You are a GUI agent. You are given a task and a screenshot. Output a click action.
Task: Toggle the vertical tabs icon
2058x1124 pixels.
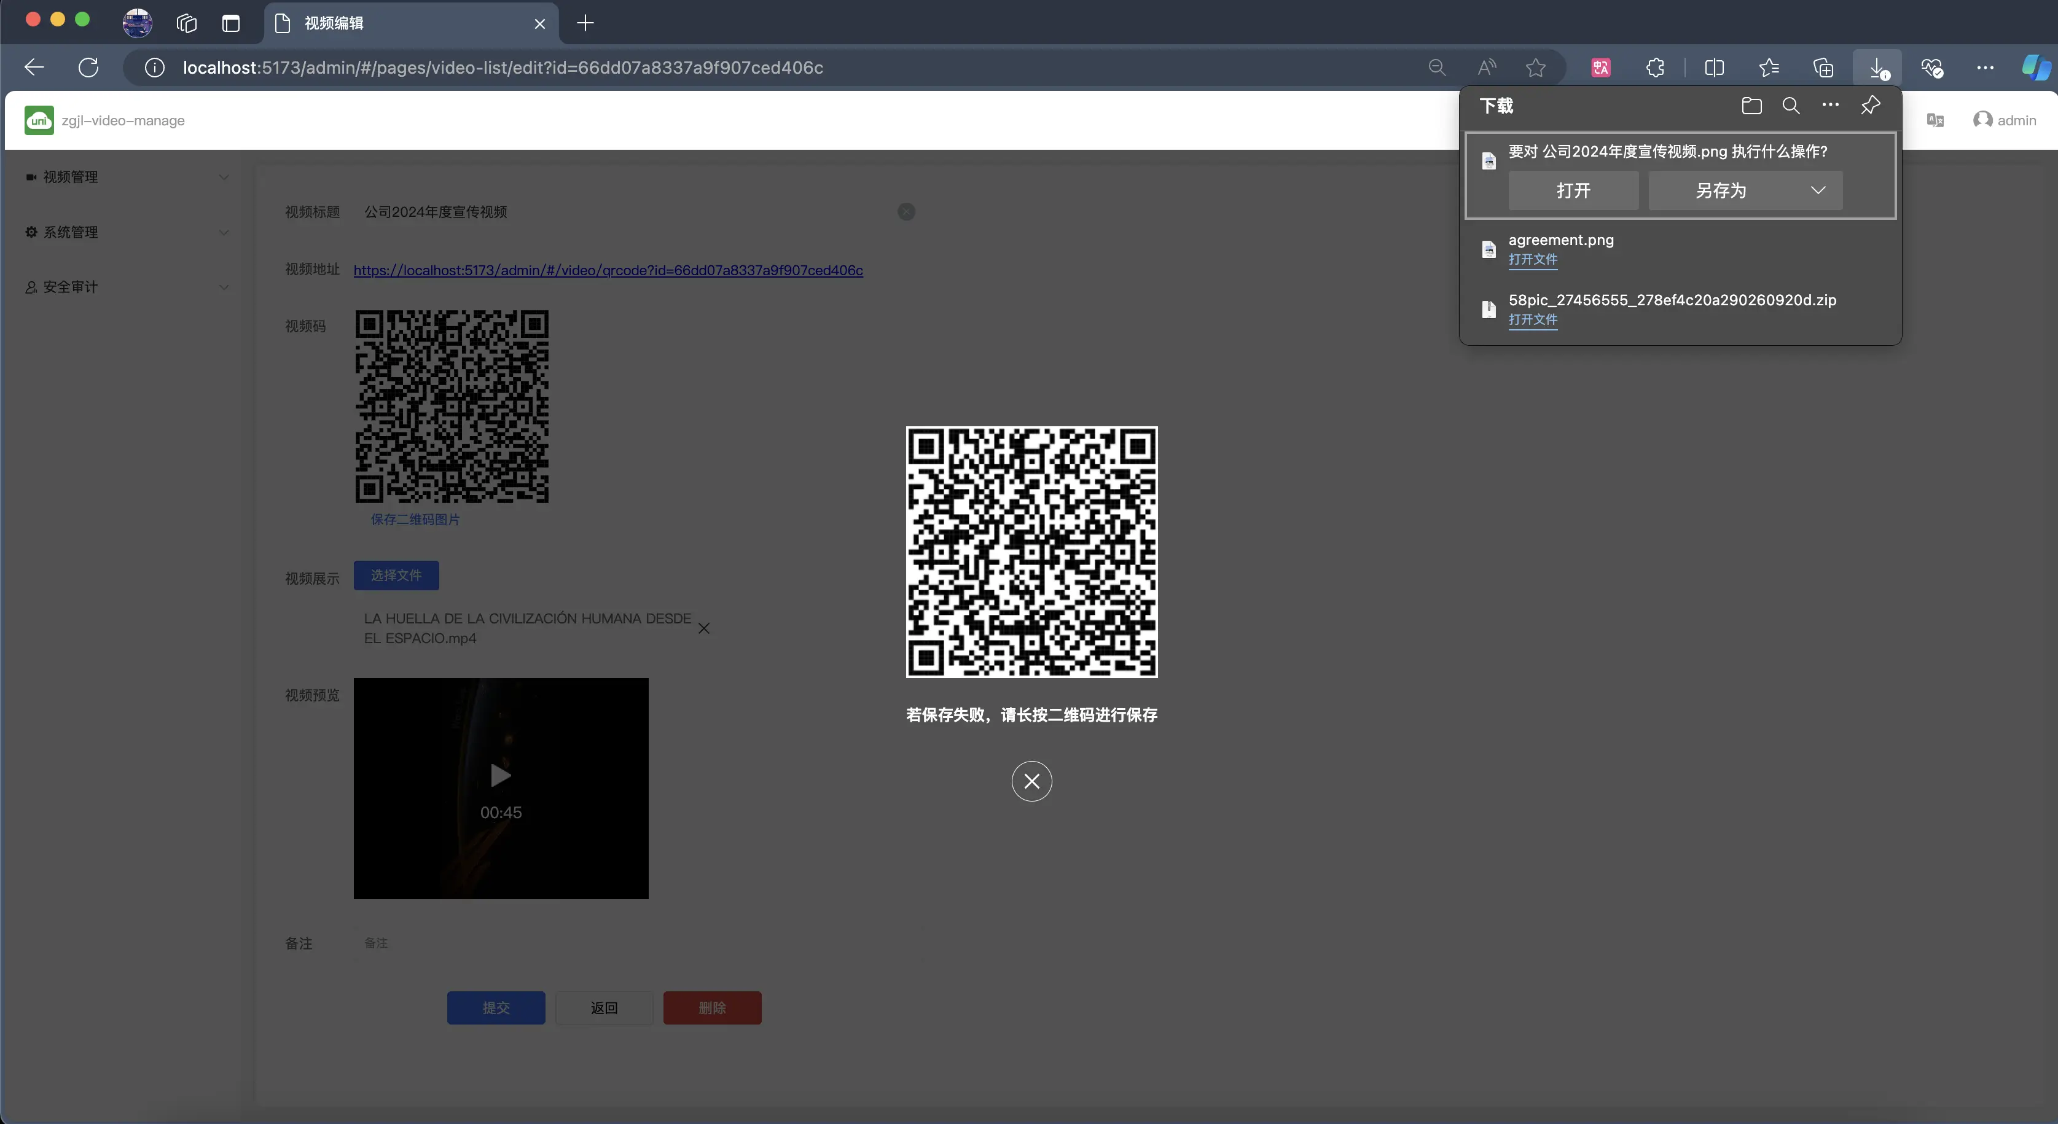[x=231, y=23]
